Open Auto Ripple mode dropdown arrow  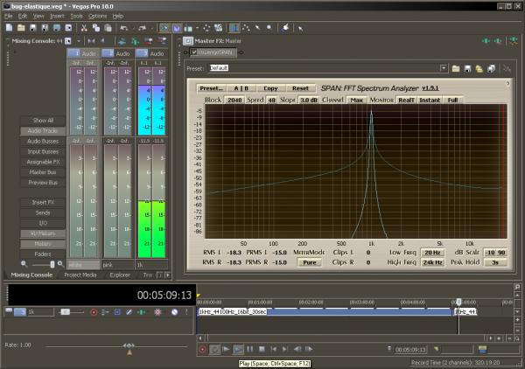point(197,28)
